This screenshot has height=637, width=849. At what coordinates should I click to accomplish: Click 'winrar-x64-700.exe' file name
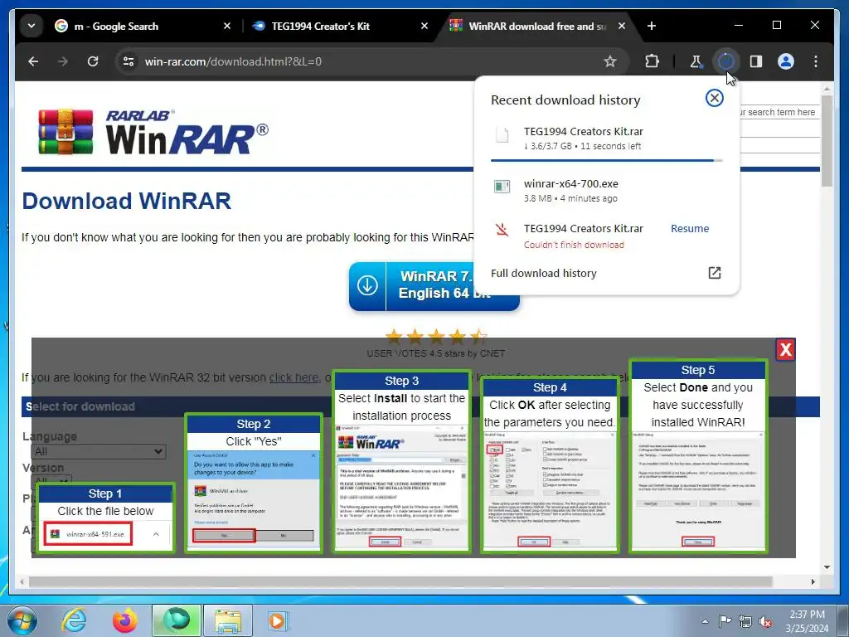click(x=570, y=183)
